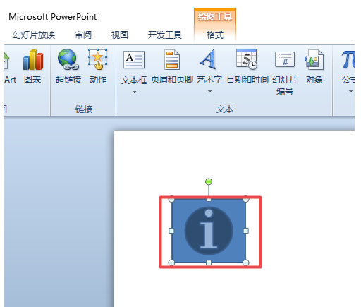Open the 动作 action settings icon
The image size is (361, 307).
[x=98, y=59]
